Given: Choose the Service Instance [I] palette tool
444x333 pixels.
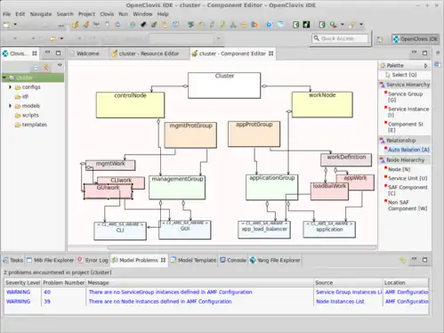Looking at the screenshot, I should coord(407,112).
